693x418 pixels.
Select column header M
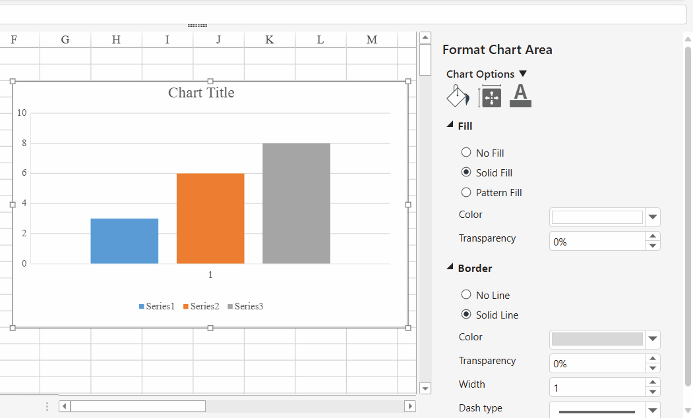(x=372, y=39)
